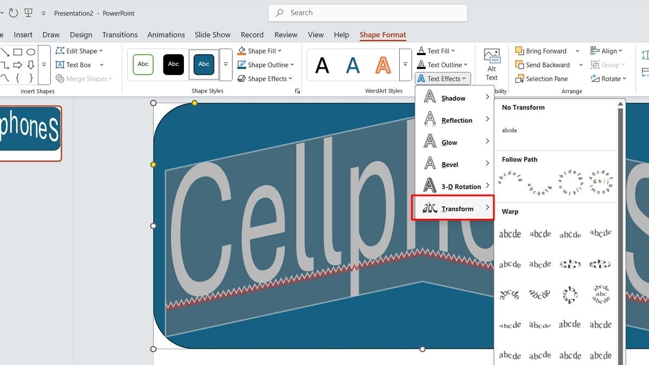Open the Selection Pane
Image resolution: width=649 pixels, height=365 pixels.
pos(542,78)
